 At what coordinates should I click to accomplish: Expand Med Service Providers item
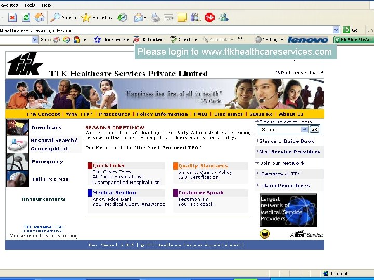(x=288, y=152)
